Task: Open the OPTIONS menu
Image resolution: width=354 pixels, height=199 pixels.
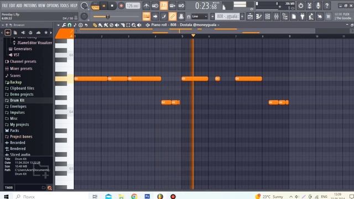Action: (x=53, y=6)
